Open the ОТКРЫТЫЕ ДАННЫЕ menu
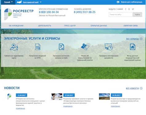The height and width of the screenshot is (115, 146). [99, 26]
